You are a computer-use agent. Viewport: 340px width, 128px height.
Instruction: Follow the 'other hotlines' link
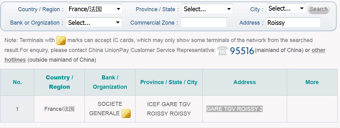click(x=318, y=50)
